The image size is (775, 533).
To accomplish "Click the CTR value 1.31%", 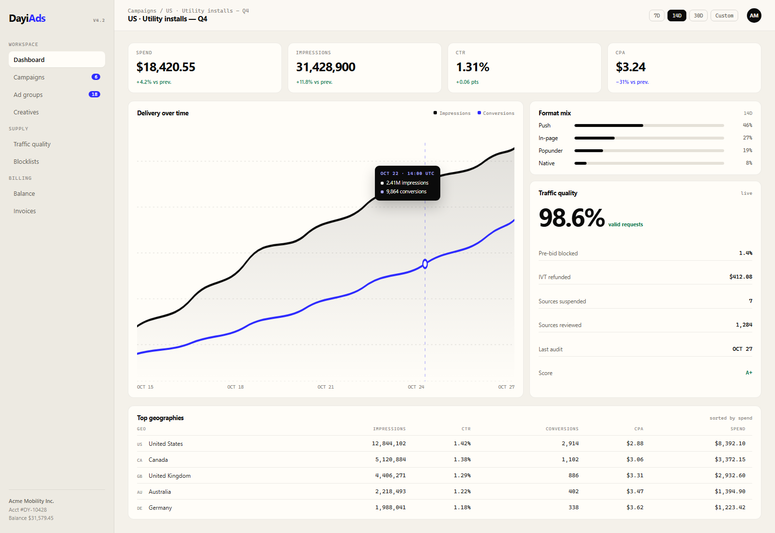I will click(473, 67).
